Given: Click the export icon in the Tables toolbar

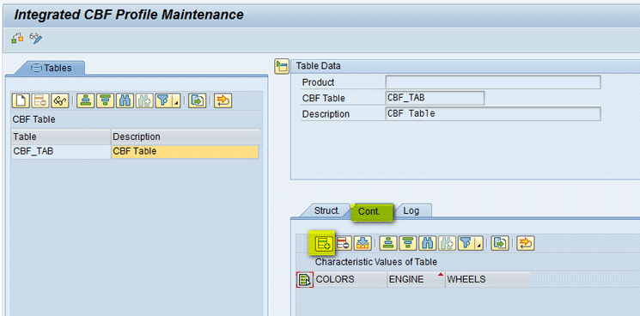Looking at the screenshot, I should 197,100.
